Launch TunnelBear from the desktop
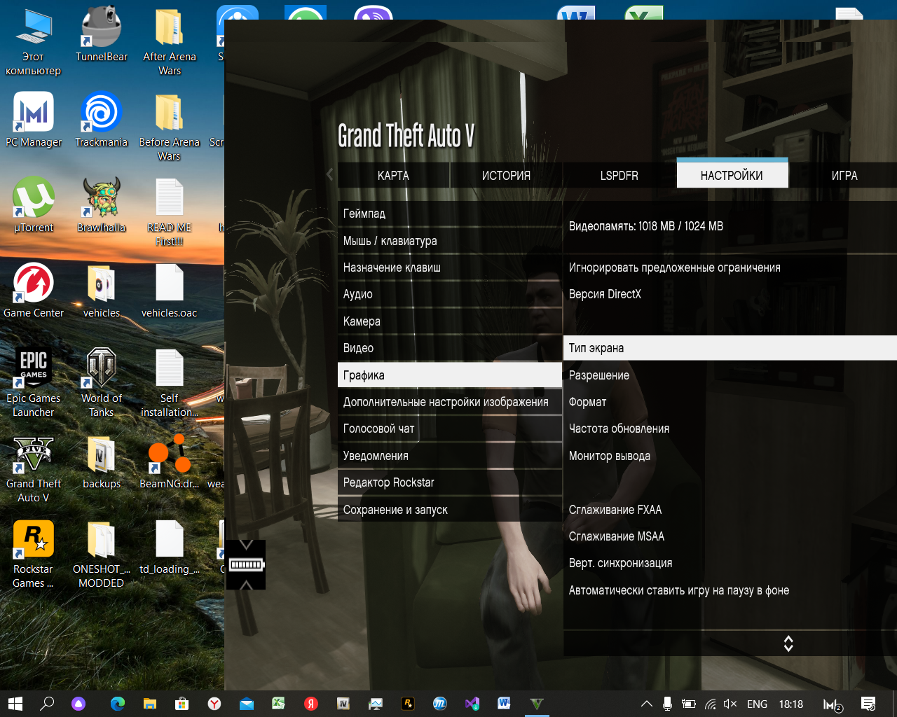 tap(102, 35)
